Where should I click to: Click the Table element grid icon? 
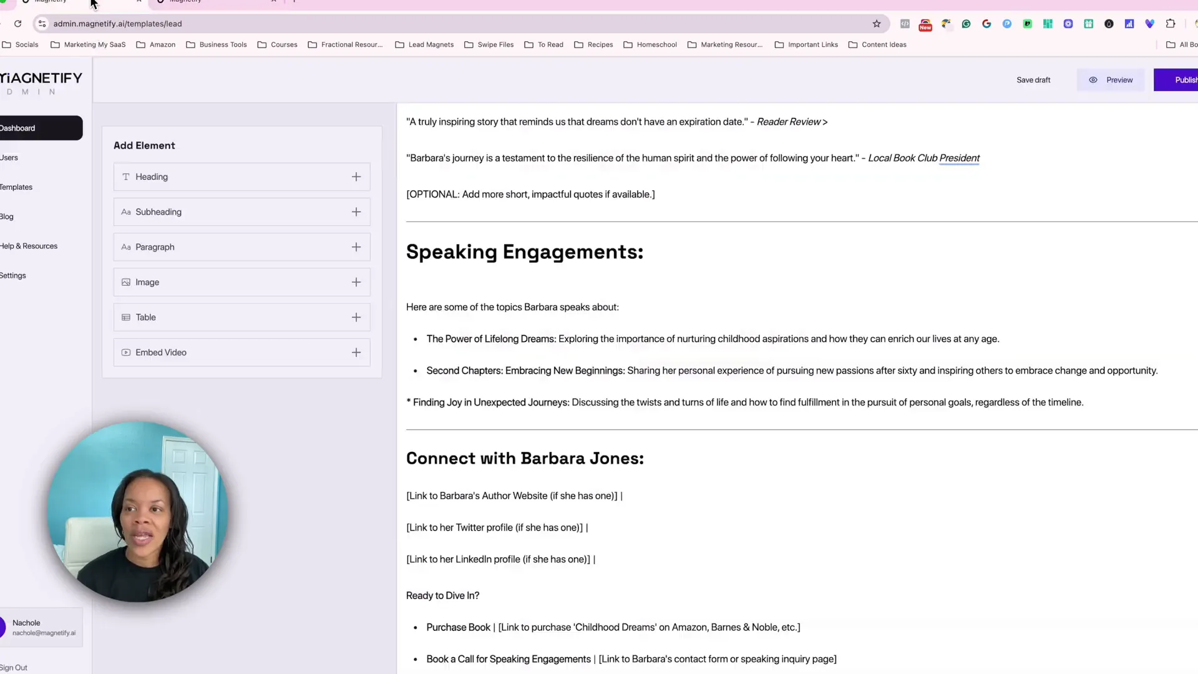126,318
